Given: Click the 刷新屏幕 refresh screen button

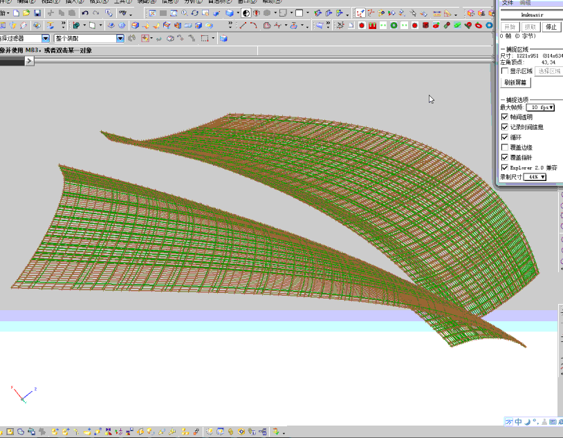Looking at the screenshot, I should pyautogui.click(x=515, y=82).
